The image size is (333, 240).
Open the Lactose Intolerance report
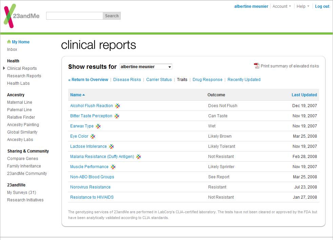[89, 146]
